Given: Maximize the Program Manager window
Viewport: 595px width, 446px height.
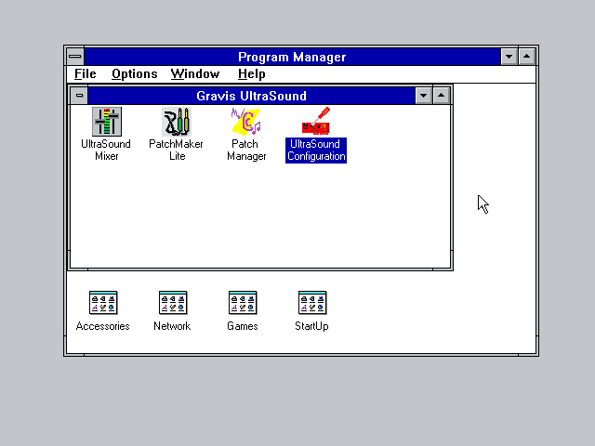Looking at the screenshot, I should click(x=527, y=57).
